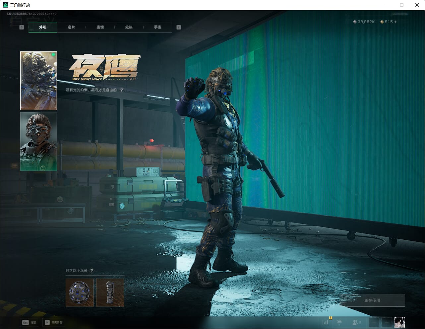
Task: Select the 处决 tab
Action: pyautogui.click(x=129, y=27)
